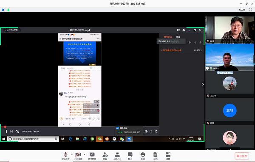Open File Explorer in shared taskbar
This screenshot has height=162, width=255.
click(x=78, y=139)
